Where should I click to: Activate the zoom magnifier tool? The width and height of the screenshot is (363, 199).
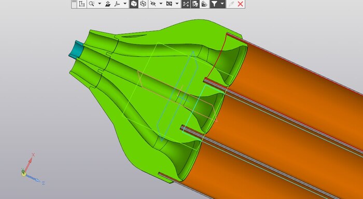pyautogui.click(x=92, y=4)
